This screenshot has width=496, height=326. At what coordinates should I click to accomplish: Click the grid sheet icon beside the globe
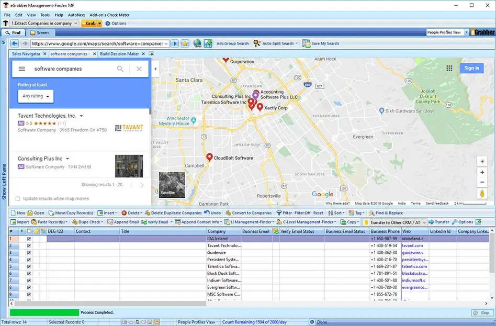point(208,43)
